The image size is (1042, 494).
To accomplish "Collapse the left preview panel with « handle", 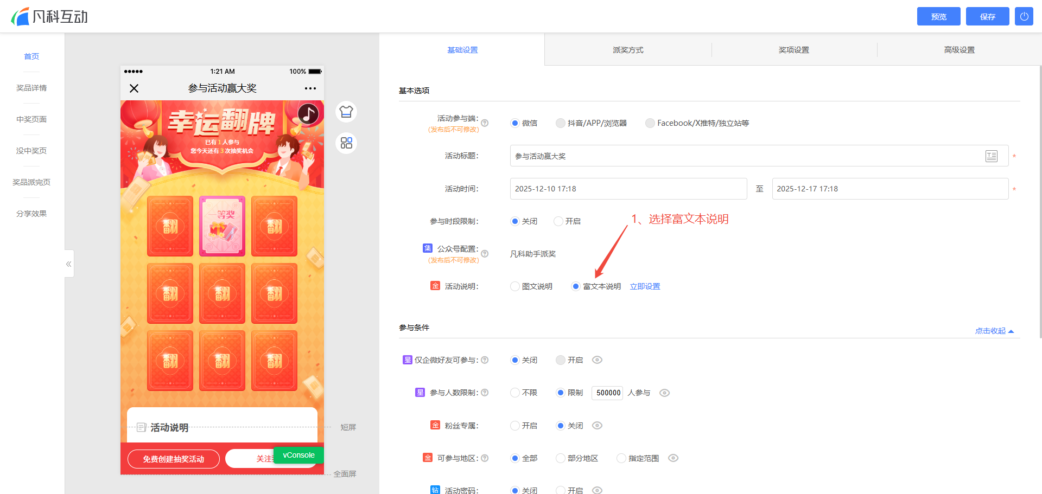I will [69, 264].
